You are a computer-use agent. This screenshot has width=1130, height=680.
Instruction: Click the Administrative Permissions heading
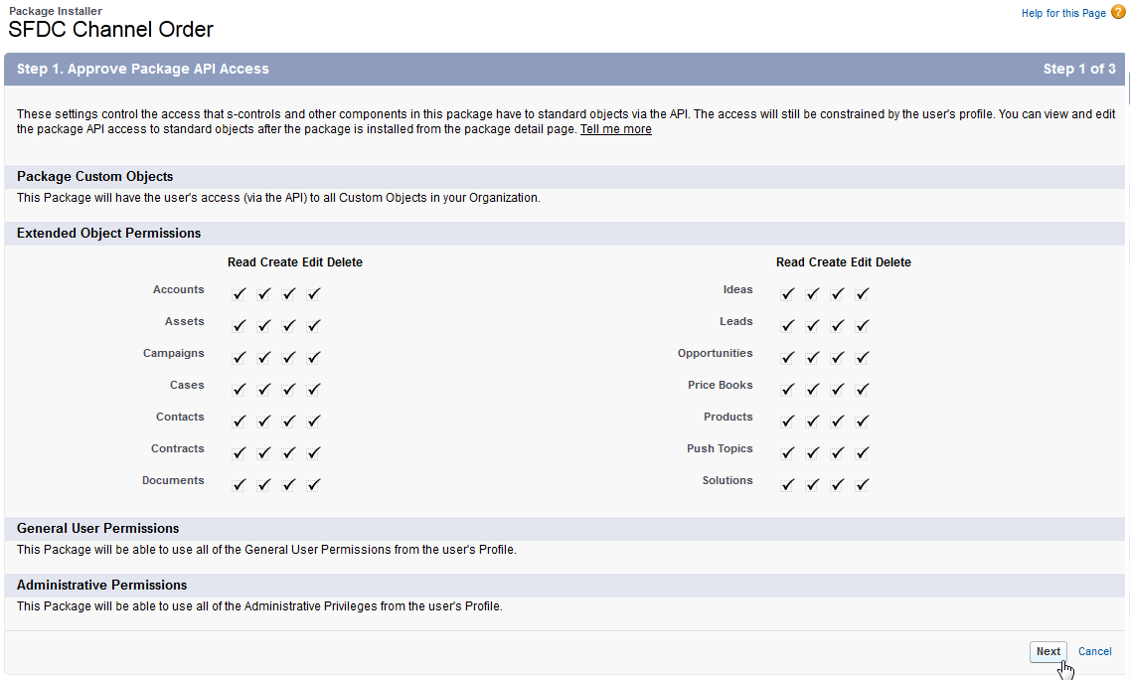(101, 585)
